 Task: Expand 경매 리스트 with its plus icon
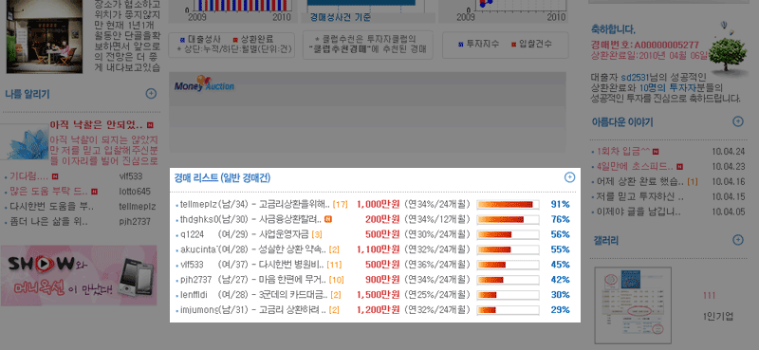tap(570, 177)
